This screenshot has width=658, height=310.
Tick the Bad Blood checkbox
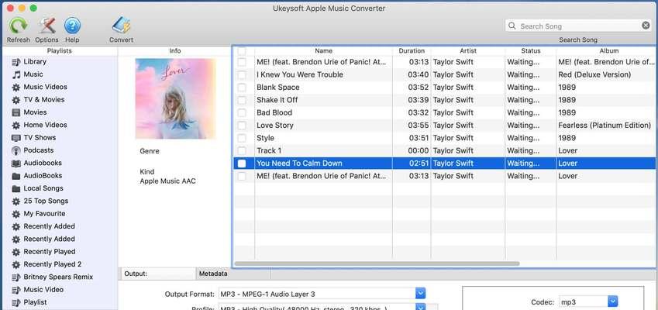tap(242, 112)
